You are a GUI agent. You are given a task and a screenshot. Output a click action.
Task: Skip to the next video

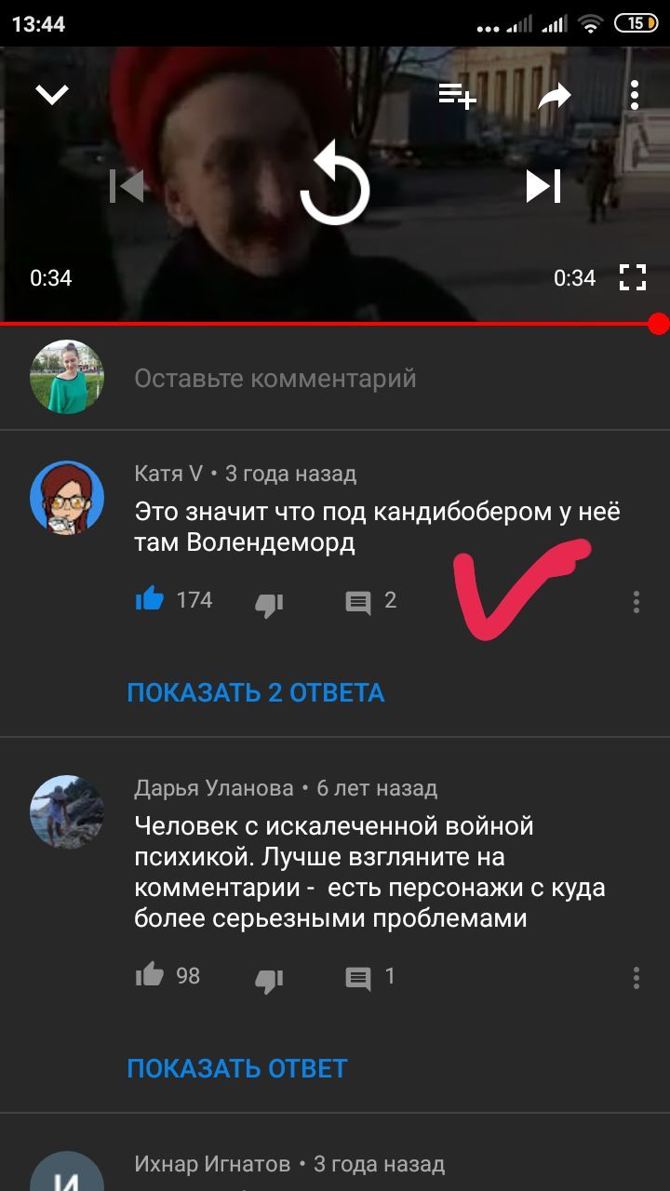click(x=543, y=186)
